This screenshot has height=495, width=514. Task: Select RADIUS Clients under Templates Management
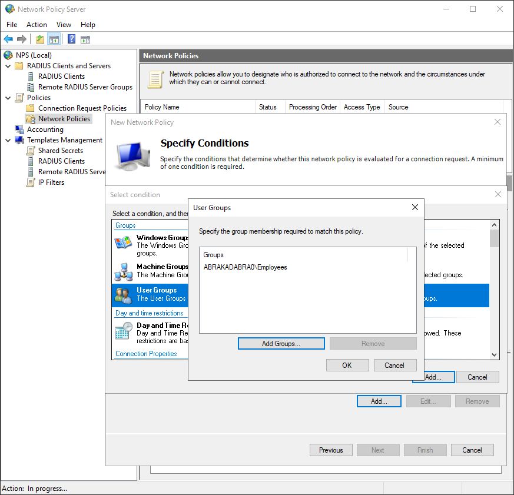(x=62, y=161)
